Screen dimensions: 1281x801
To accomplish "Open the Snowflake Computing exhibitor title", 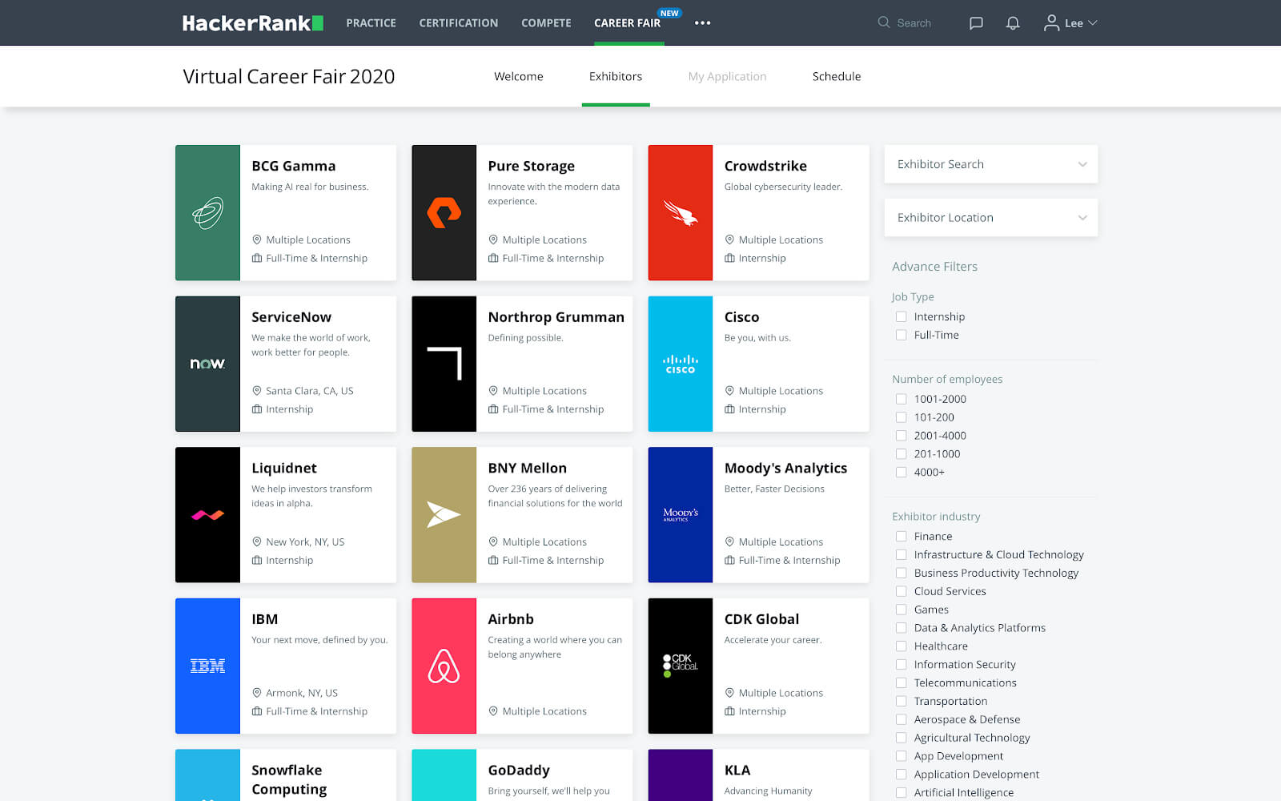I will [289, 779].
